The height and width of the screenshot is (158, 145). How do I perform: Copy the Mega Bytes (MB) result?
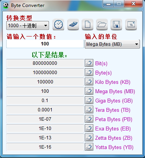coord(89,91)
